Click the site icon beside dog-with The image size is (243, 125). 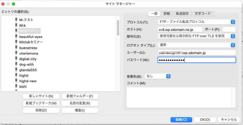tap(16, 64)
